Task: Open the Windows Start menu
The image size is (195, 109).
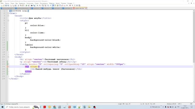Action: point(2,107)
